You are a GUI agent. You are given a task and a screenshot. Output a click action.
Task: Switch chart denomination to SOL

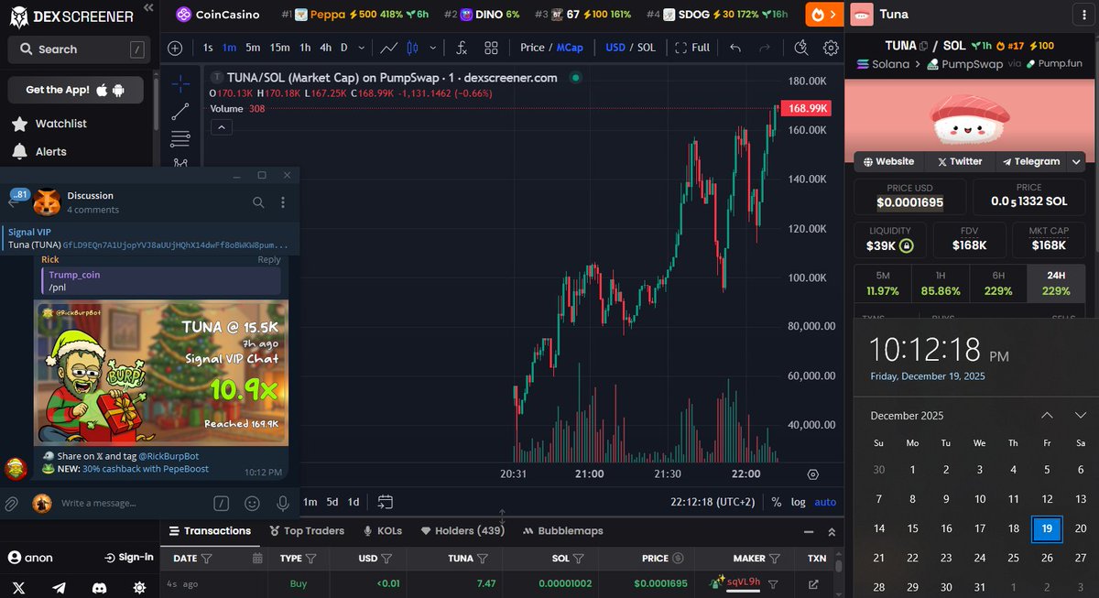tap(646, 48)
